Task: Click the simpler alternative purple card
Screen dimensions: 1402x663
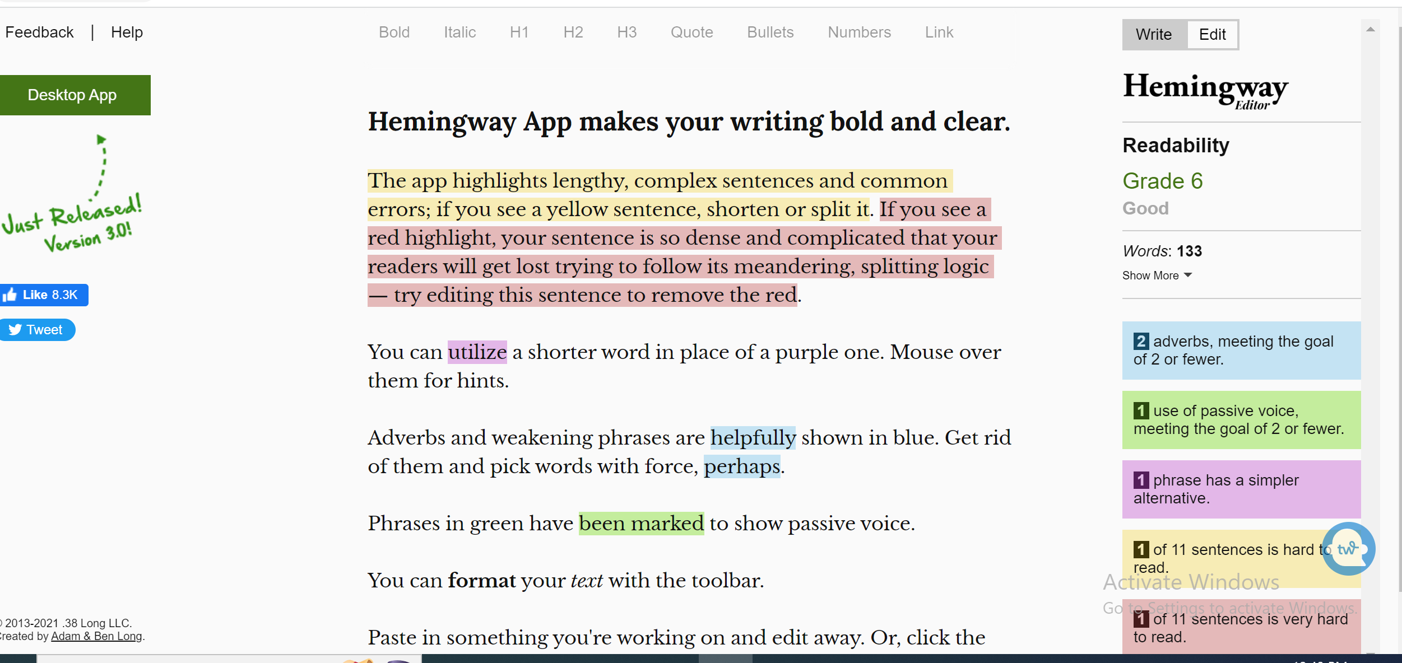Action: [x=1241, y=489]
